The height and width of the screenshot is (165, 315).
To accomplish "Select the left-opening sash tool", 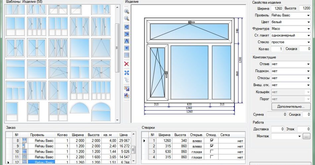I will [x=126, y=27].
